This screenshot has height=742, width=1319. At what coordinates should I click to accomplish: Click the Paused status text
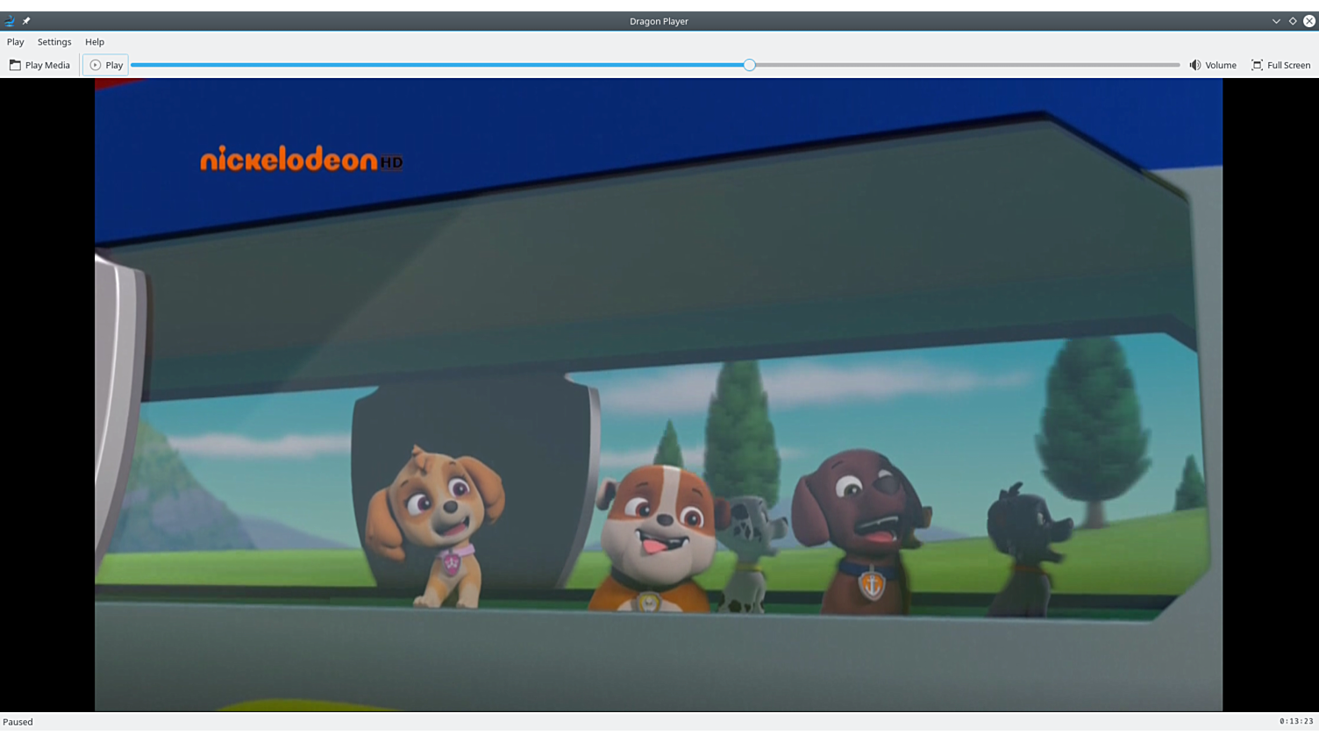coord(18,722)
